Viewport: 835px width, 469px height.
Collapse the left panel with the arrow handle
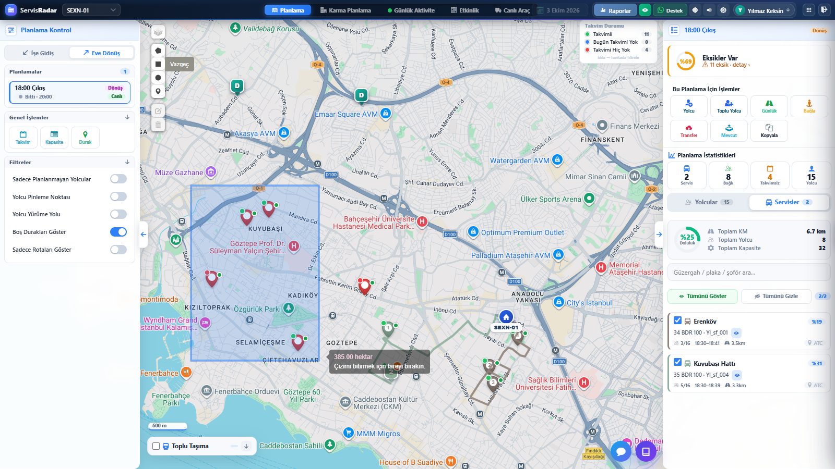144,234
